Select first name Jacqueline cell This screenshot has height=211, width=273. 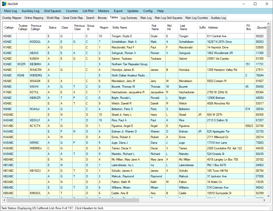(x=158, y=92)
